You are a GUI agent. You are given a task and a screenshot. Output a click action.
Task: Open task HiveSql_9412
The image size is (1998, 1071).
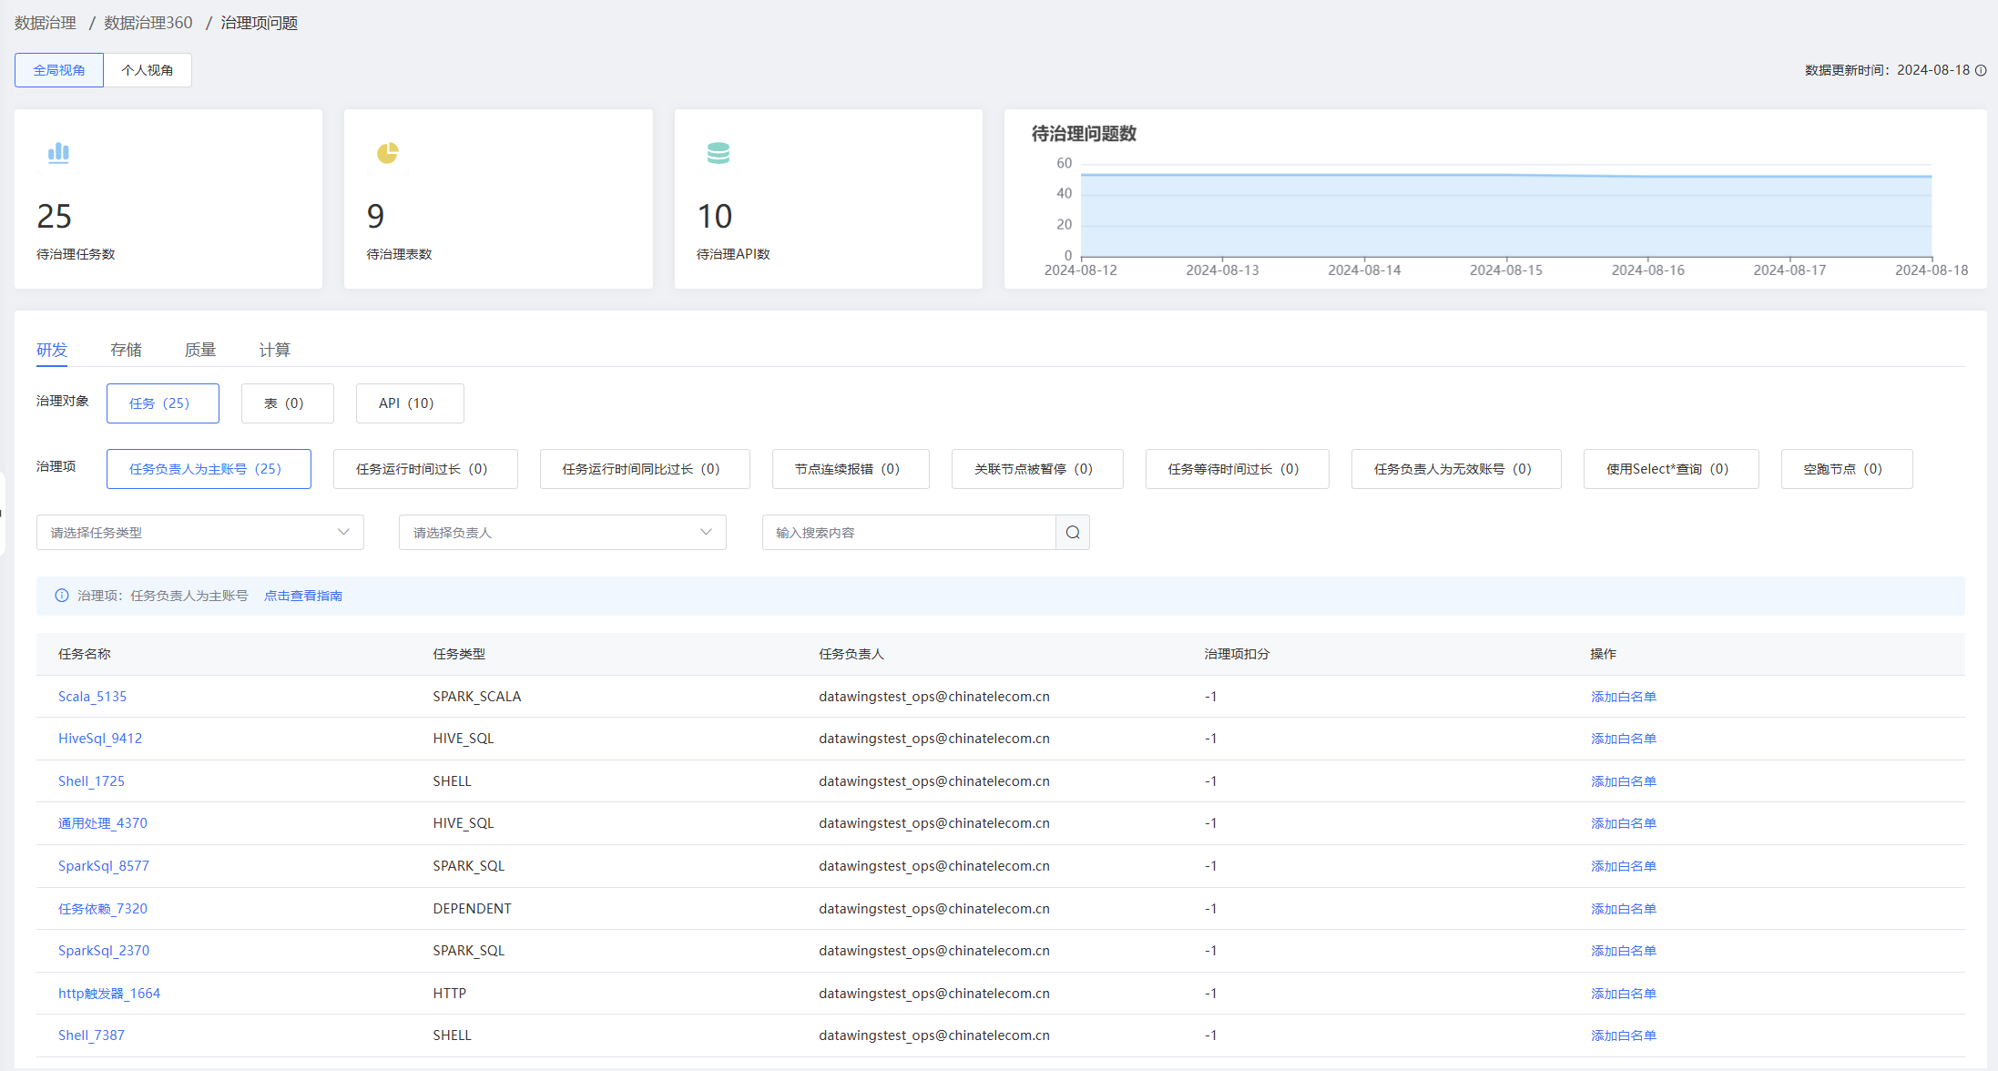click(x=100, y=739)
